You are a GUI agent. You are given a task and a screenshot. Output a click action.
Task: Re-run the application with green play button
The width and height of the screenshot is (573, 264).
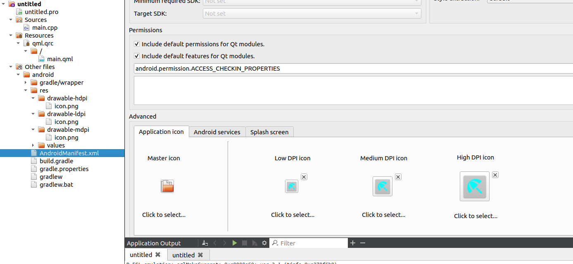tap(235, 243)
